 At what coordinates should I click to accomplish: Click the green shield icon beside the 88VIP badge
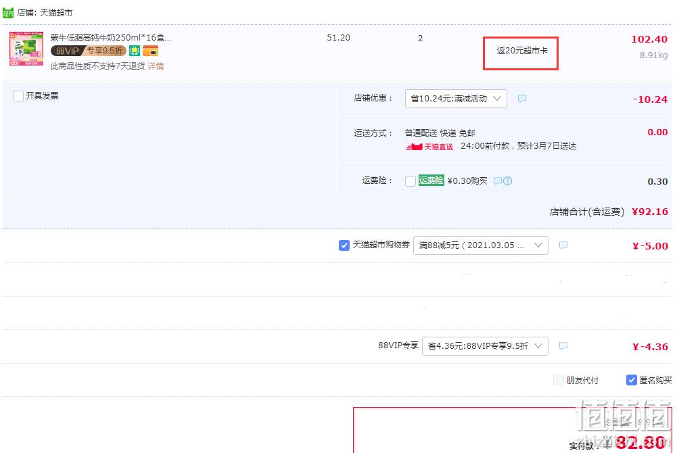(x=135, y=51)
